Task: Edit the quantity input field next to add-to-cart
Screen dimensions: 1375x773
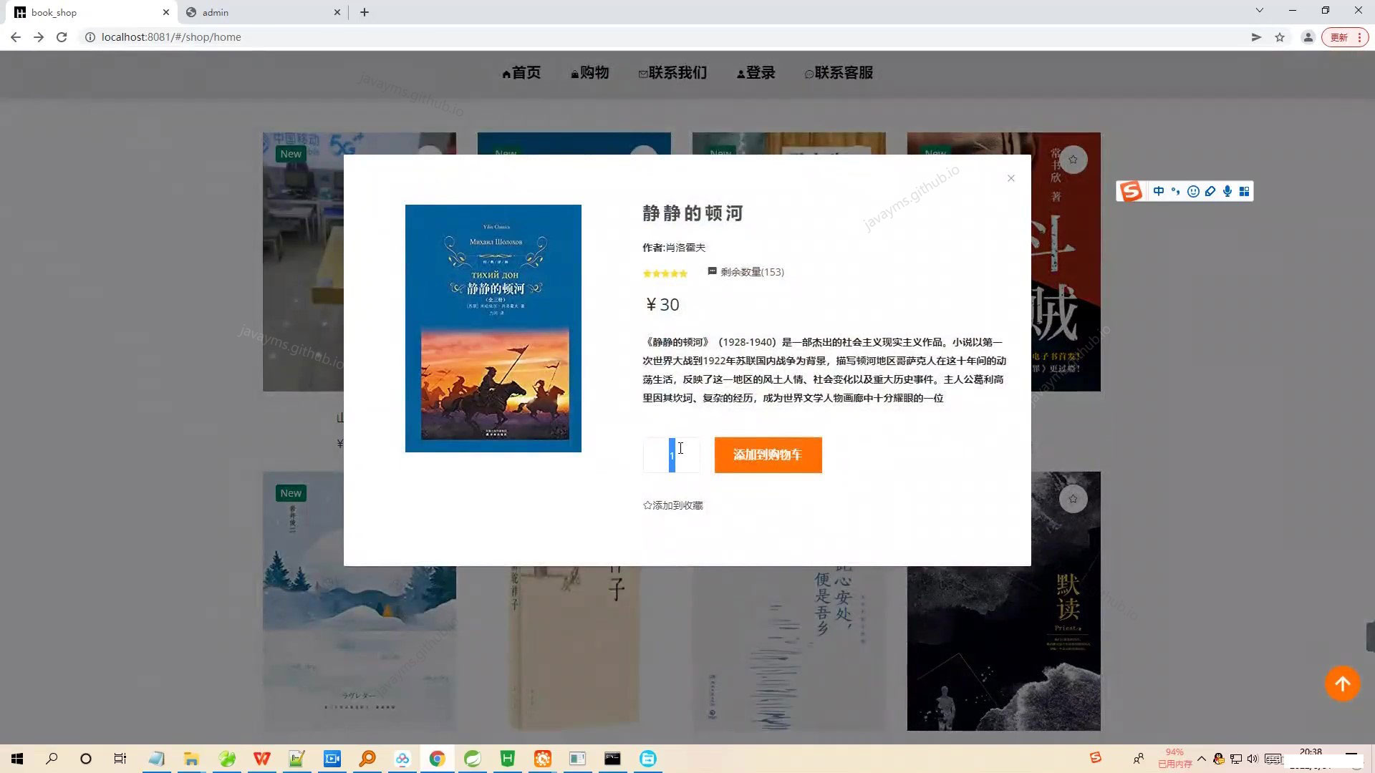Action: click(671, 454)
